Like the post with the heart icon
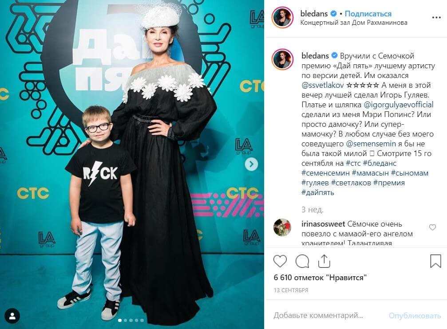Screen dimensions: 447x329 point(280,261)
